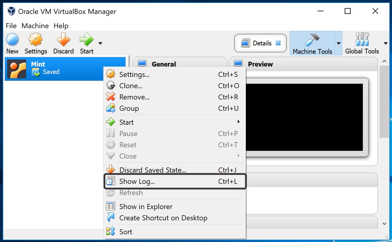Click the shapes icon beside Group

[110, 108]
